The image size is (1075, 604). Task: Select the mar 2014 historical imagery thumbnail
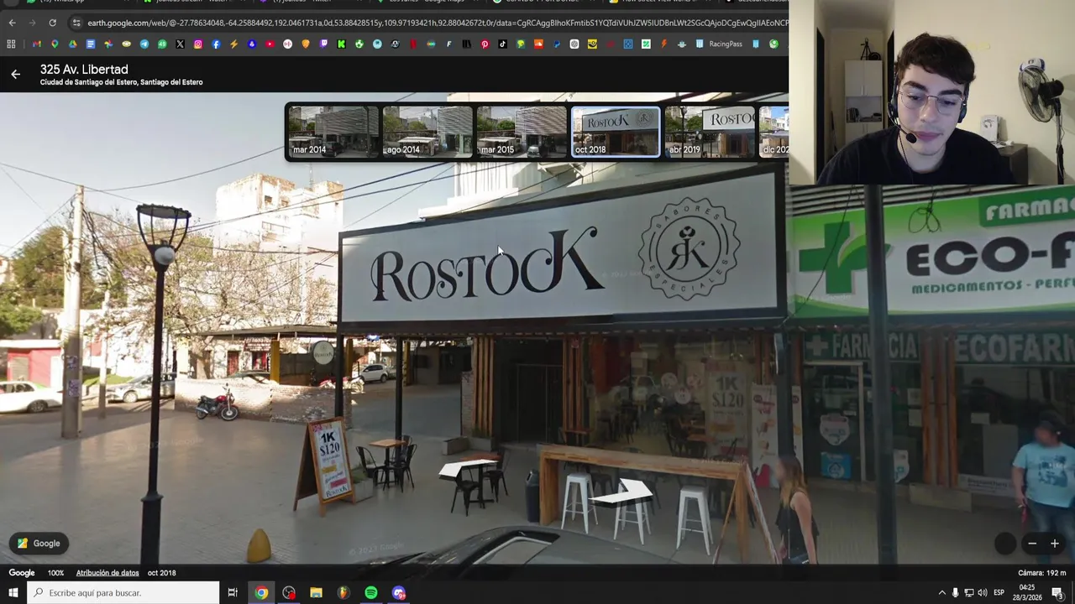point(333,132)
